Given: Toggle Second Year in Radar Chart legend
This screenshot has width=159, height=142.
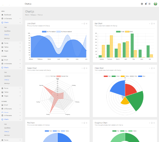Looking at the screenshot, I should 62,76.
